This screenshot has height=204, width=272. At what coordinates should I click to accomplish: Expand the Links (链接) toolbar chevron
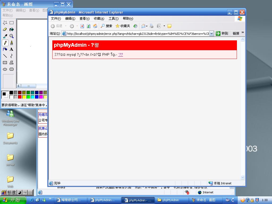[243, 32]
